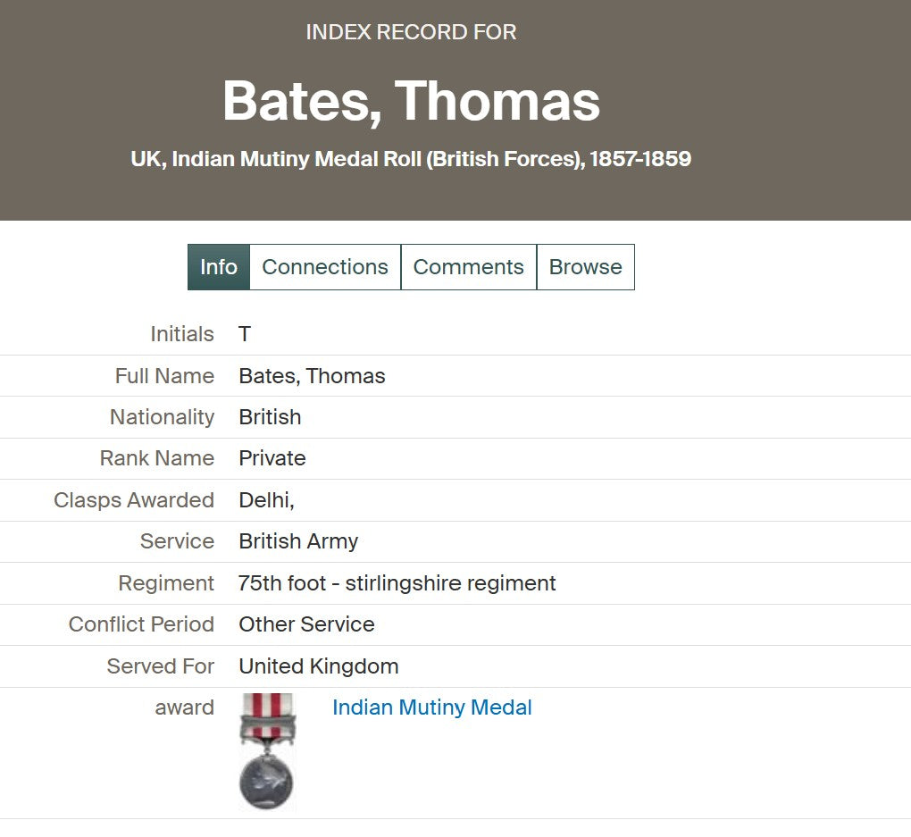Click the Service value "British Army"
The height and width of the screenshot is (837, 911).
[x=298, y=541]
